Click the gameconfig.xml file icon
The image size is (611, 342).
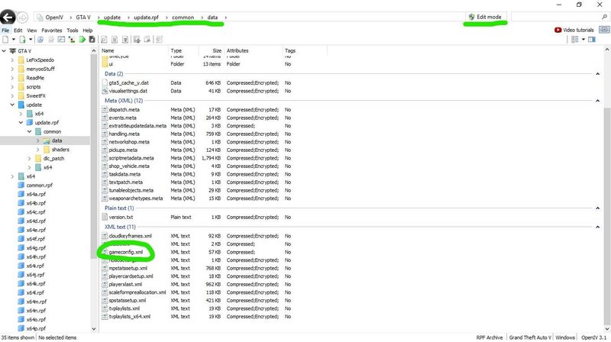point(105,252)
